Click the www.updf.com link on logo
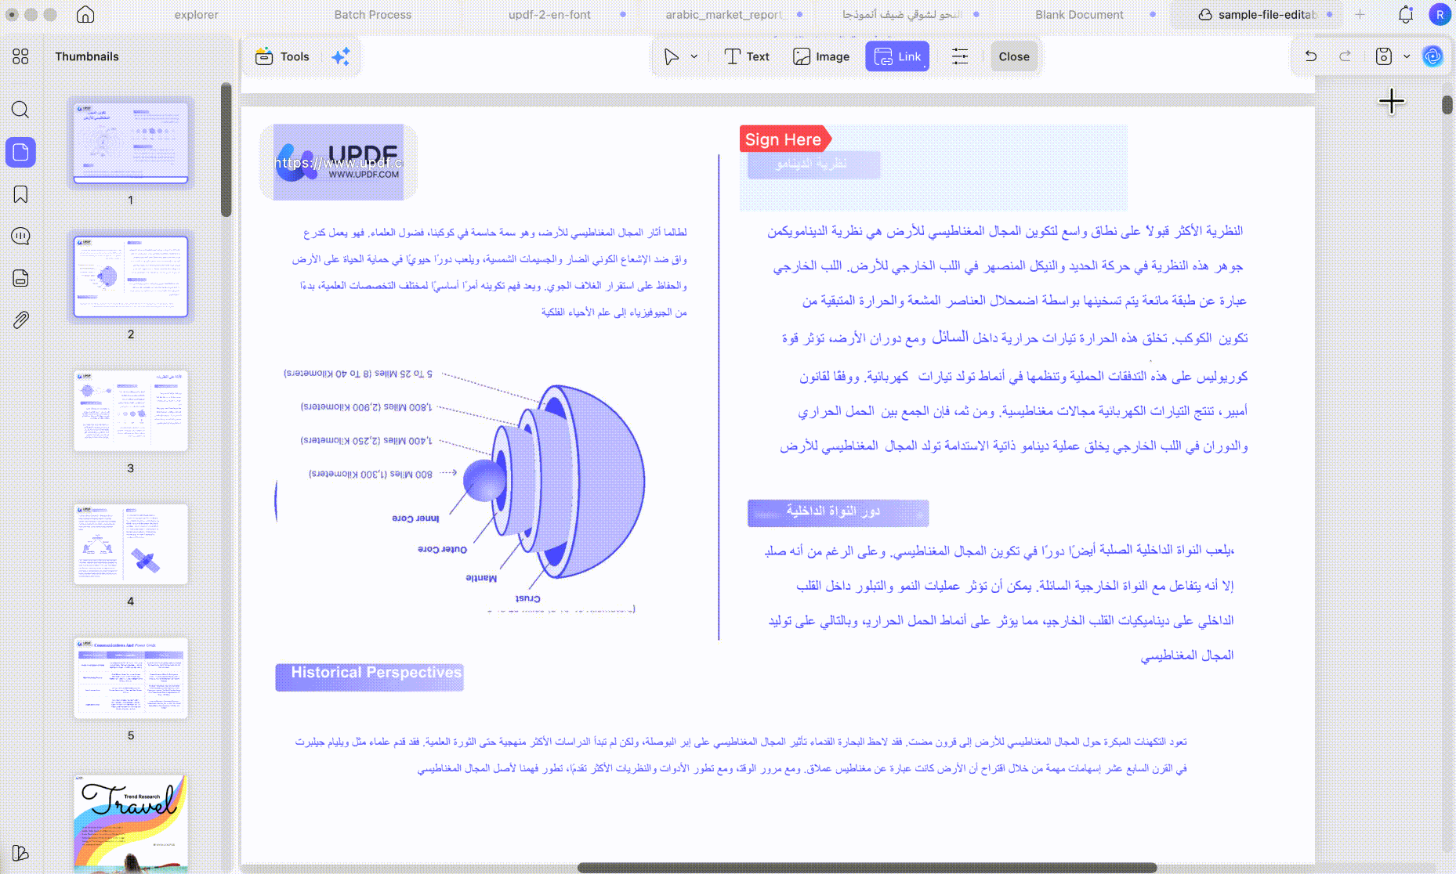Screen dimensions: 1456x874 (339, 162)
